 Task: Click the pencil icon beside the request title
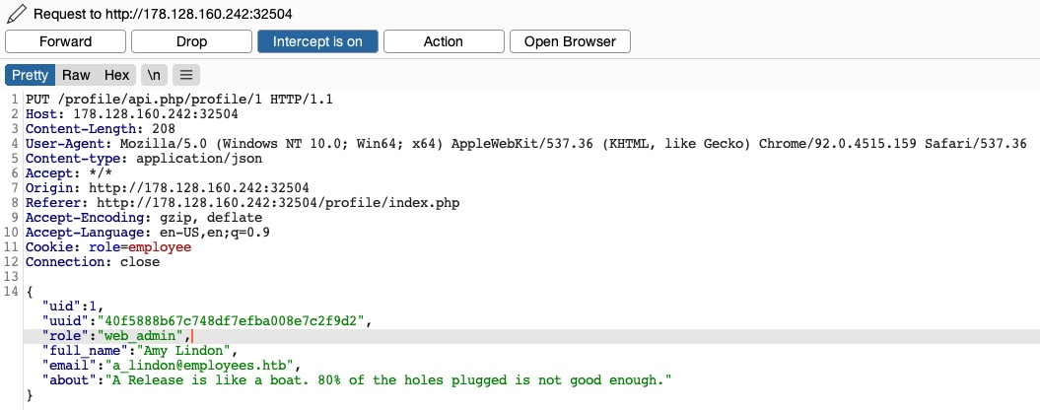tap(15, 14)
